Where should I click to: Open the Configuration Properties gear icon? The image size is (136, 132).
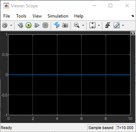coord(5,25)
